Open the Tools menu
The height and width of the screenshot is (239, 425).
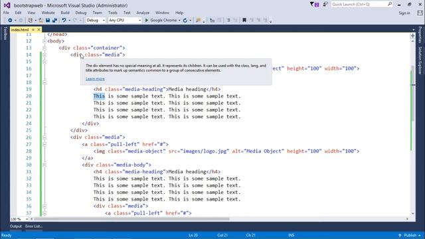coord(112,13)
